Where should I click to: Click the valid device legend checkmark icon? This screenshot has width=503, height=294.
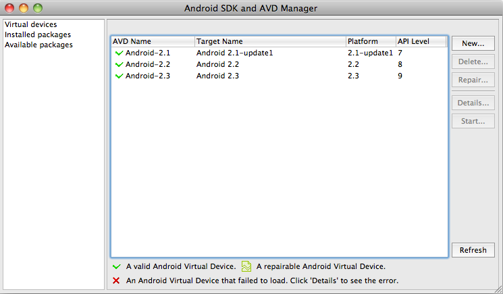pos(116,266)
